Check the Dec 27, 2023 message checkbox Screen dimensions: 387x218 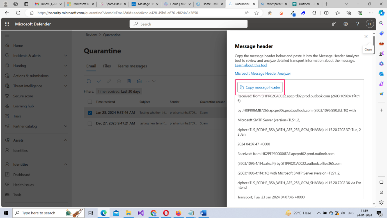point(90,123)
